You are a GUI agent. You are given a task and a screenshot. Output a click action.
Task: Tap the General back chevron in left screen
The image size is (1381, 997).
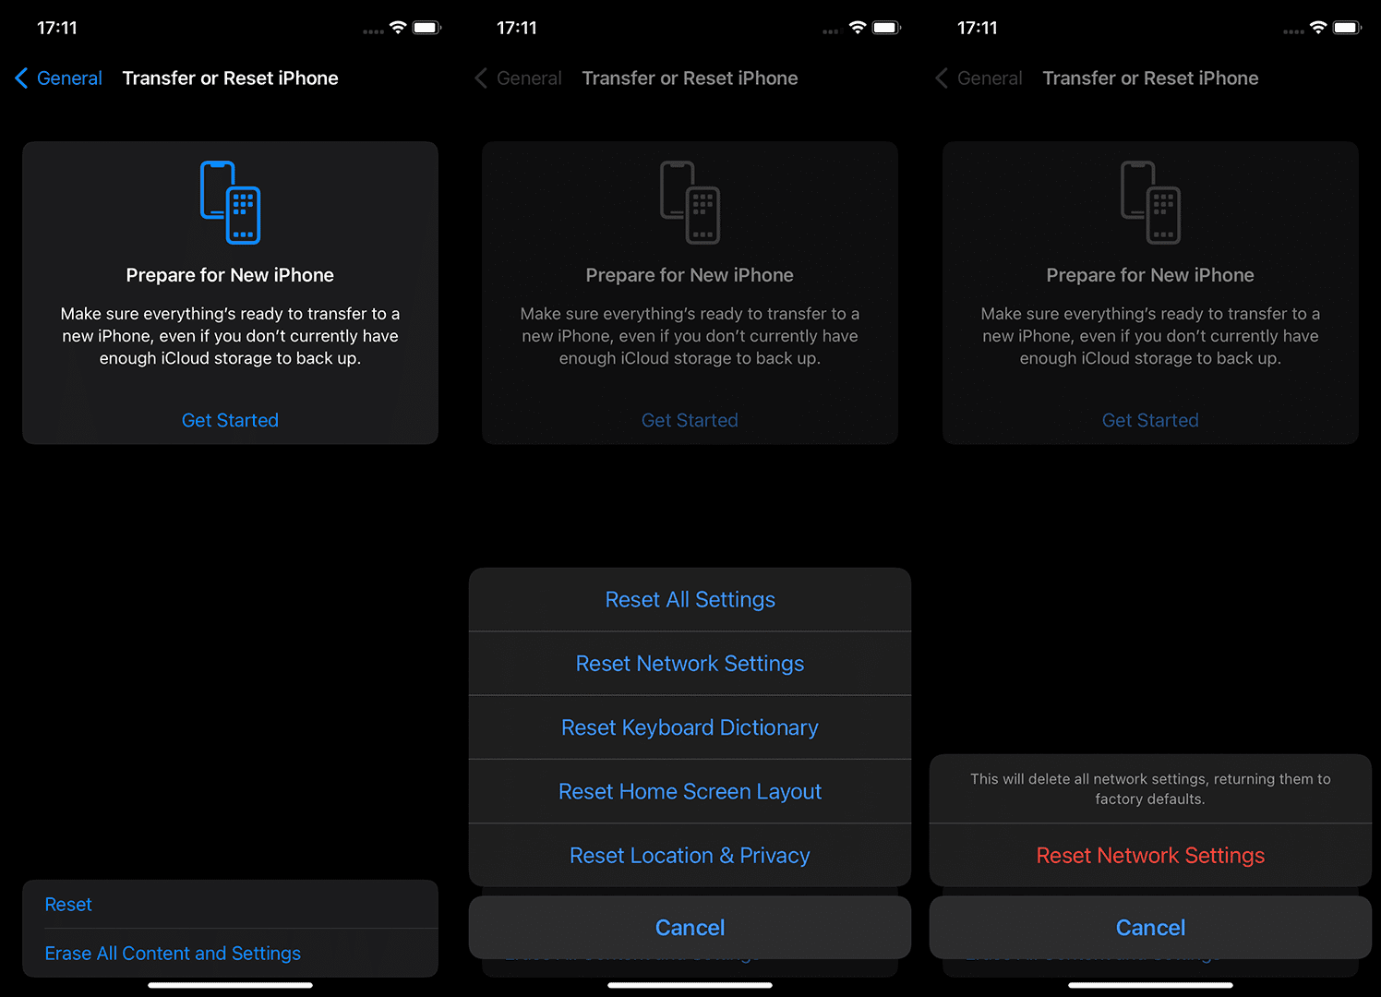21,78
